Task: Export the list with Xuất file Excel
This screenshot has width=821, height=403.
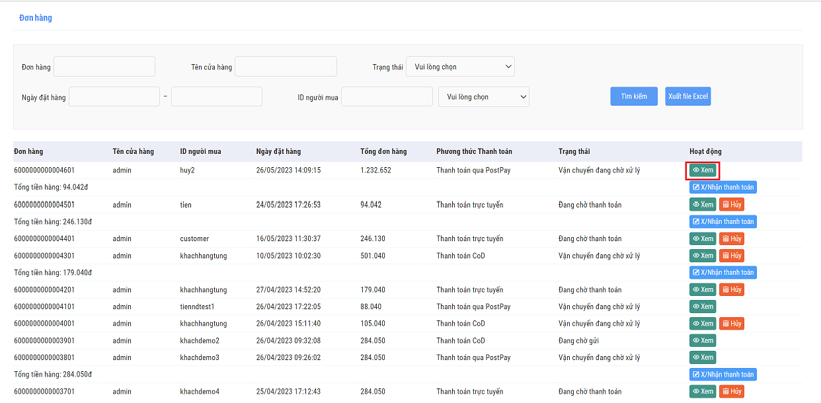Action: (x=687, y=96)
